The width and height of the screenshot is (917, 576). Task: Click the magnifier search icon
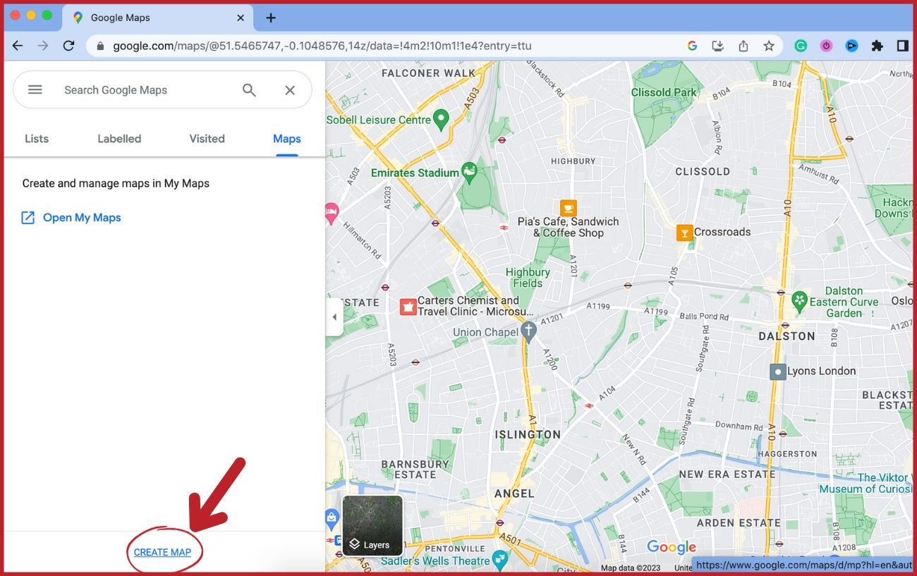coord(249,90)
